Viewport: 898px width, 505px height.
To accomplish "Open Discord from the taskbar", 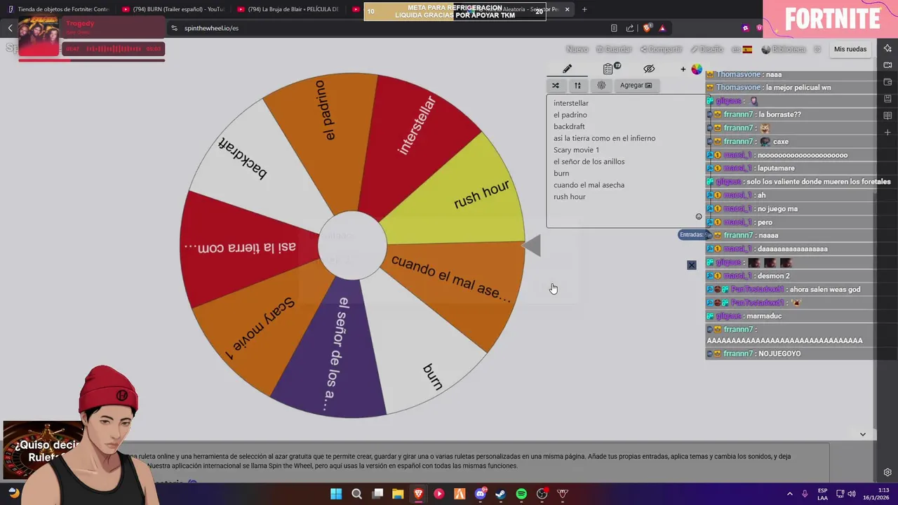I will [x=481, y=494].
